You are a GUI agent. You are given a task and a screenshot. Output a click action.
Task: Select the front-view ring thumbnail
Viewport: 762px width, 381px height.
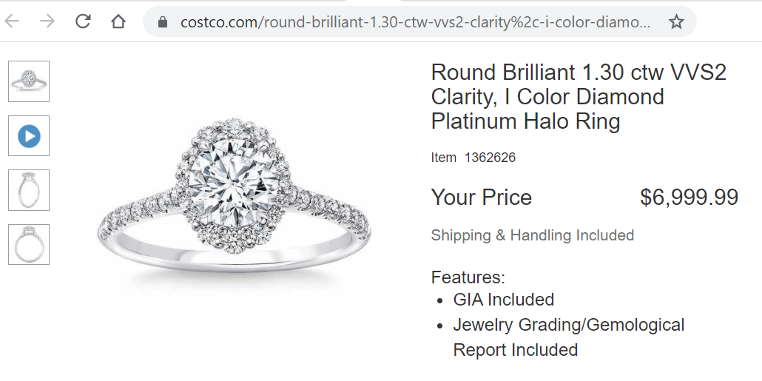click(29, 81)
